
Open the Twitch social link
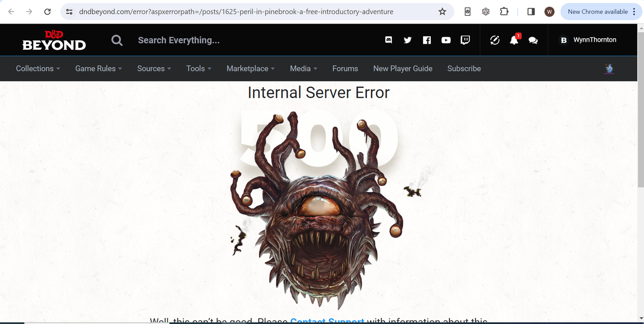(x=465, y=40)
